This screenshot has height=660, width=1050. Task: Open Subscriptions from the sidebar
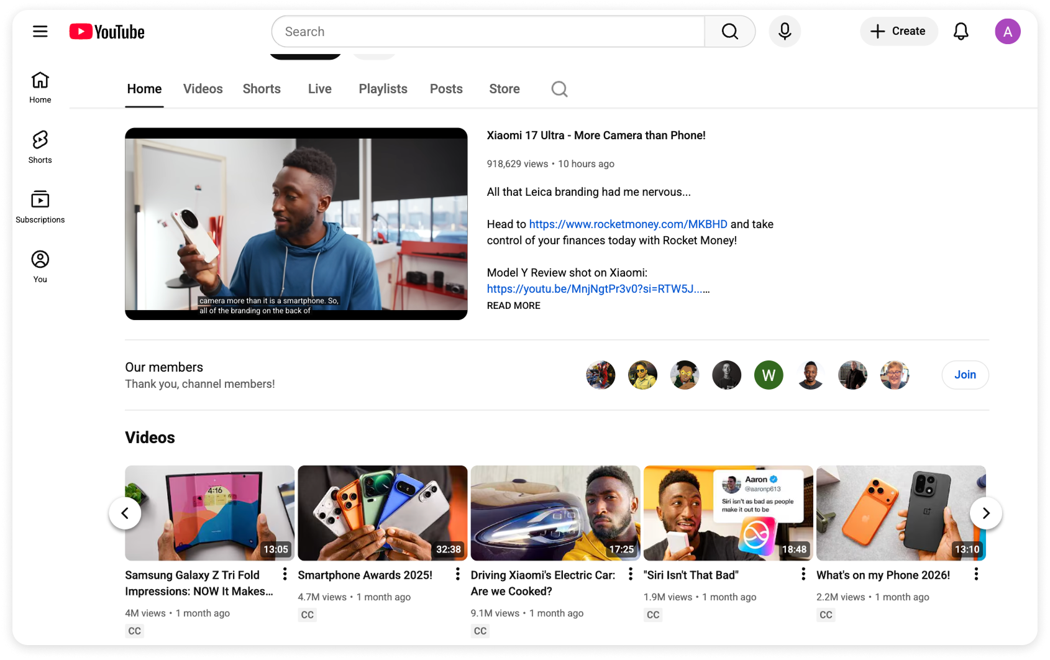tap(40, 205)
